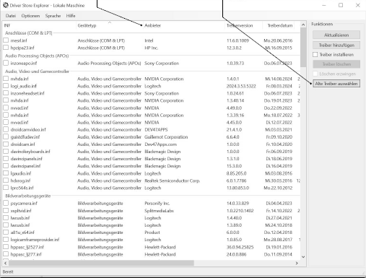Image resolution: width=366 pixels, height=278 pixels.
Task: Click Alte Treiber auswählen button
Action: pyautogui.click(x=336, y=84)
